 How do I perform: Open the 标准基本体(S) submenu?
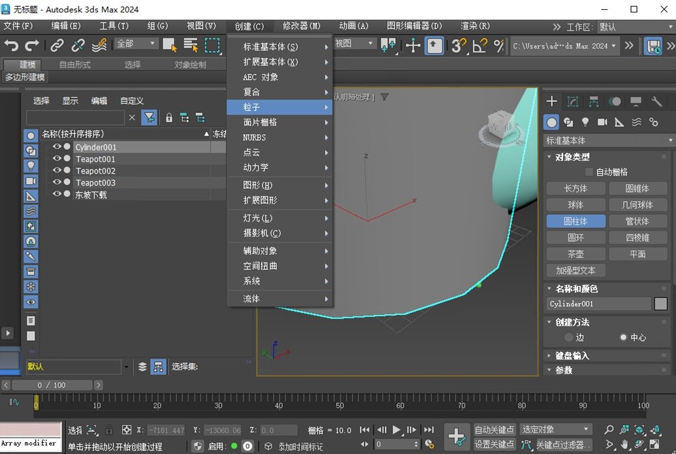coord(280,46)
